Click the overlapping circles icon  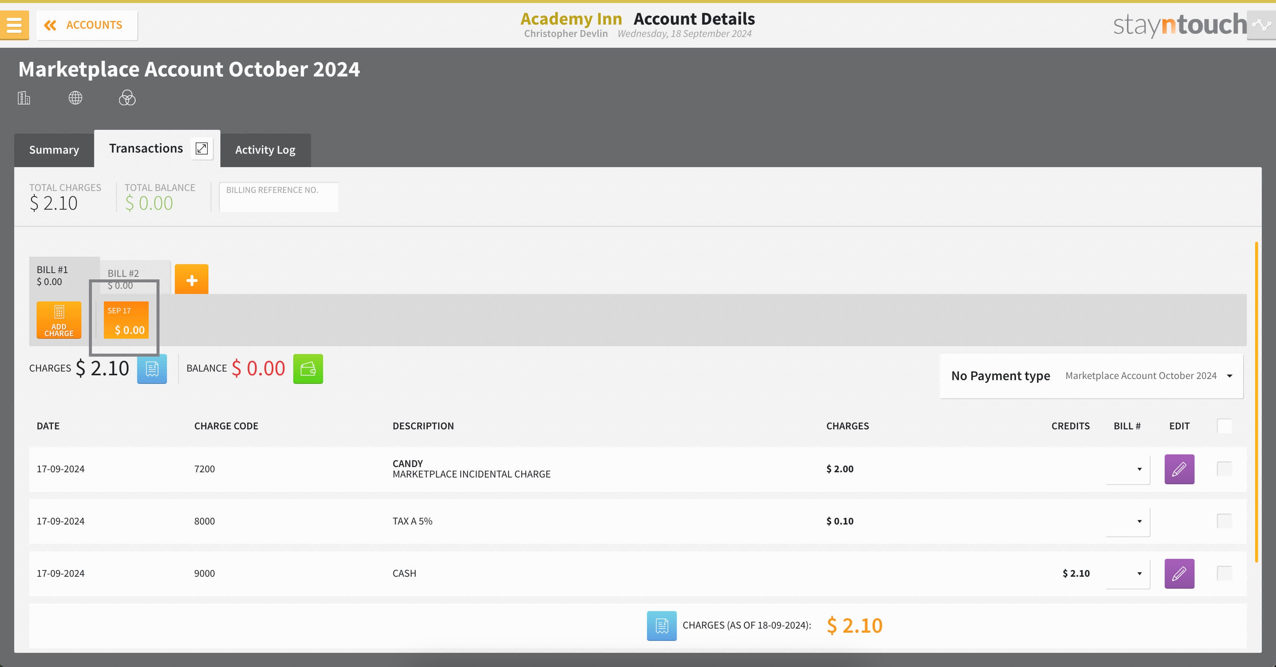click(x=127, y=98)
